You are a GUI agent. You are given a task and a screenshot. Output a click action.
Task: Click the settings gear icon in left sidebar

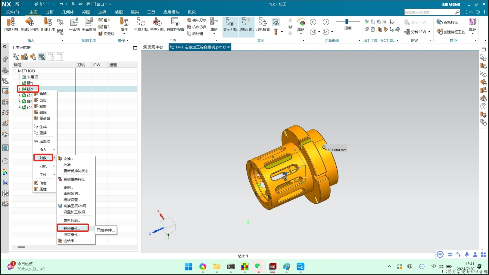pyautogui.click(x=5, y=47)
